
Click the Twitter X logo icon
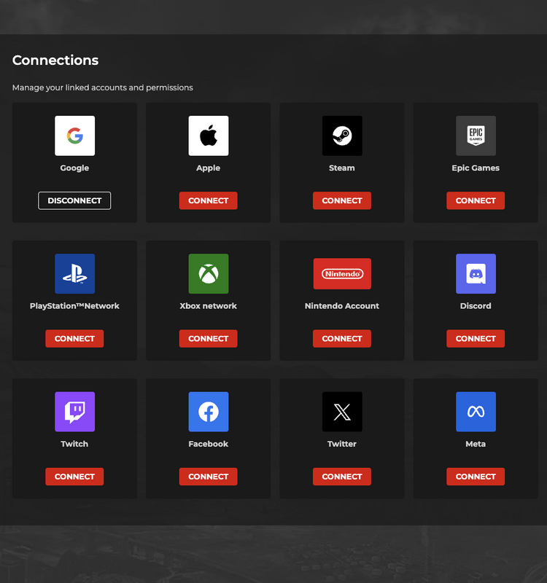pyautogui.click(x=342, y=412)
